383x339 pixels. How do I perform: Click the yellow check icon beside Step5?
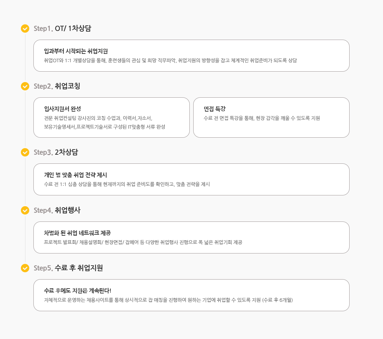(25, 268)
